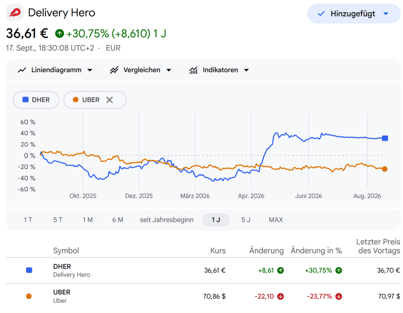Click the blue DHER color swatch in table
The image size is (403, 313).
[x=29, y=270]
